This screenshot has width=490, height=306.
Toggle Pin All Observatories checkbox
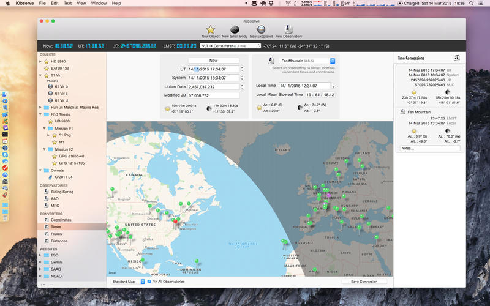click(x=149, y=282)
